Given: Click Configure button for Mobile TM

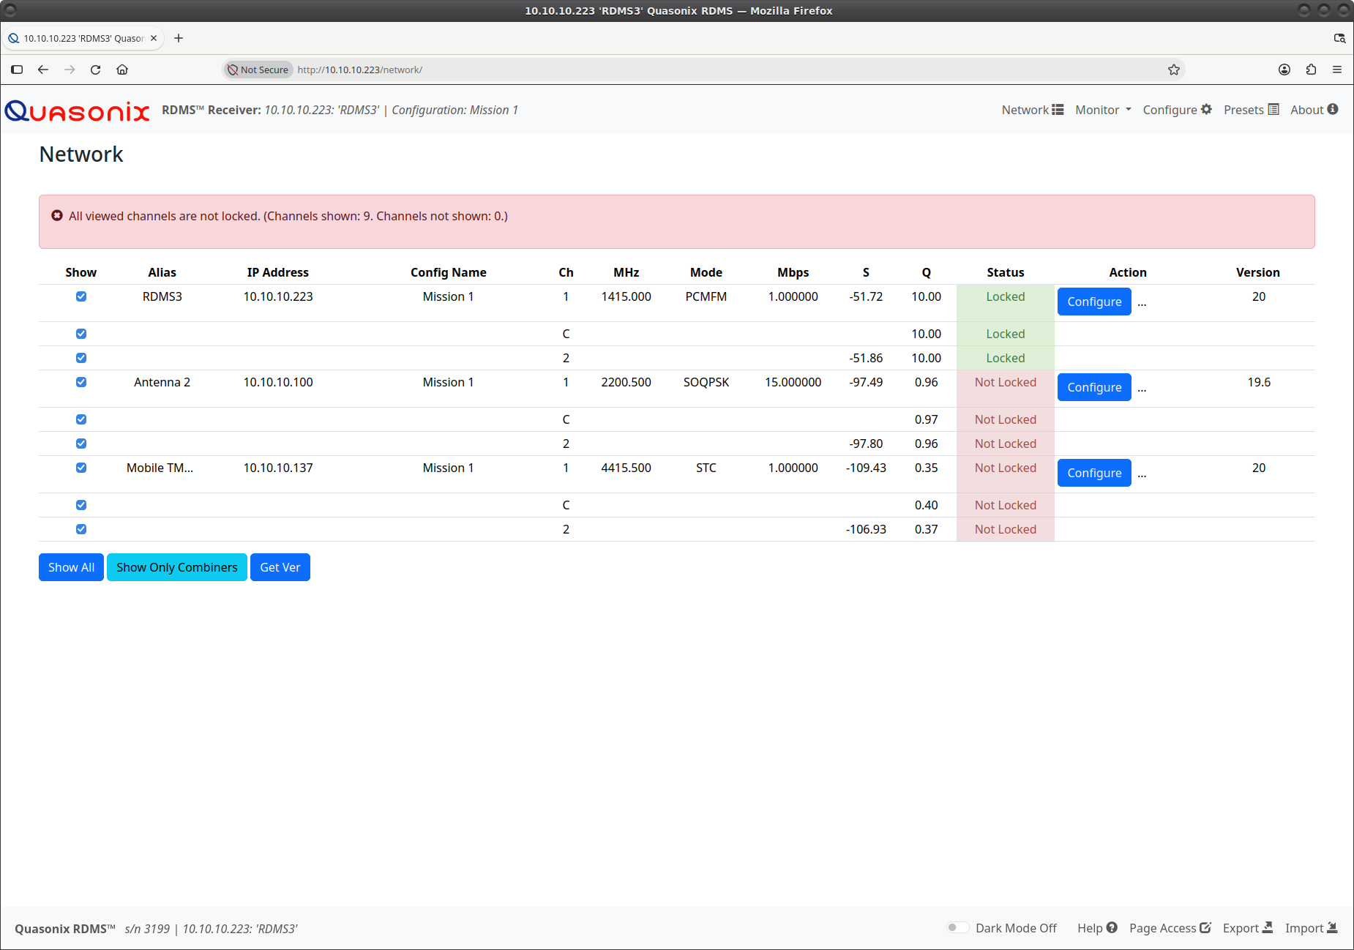Looking at the screenshot, I should pos(1094,473).
